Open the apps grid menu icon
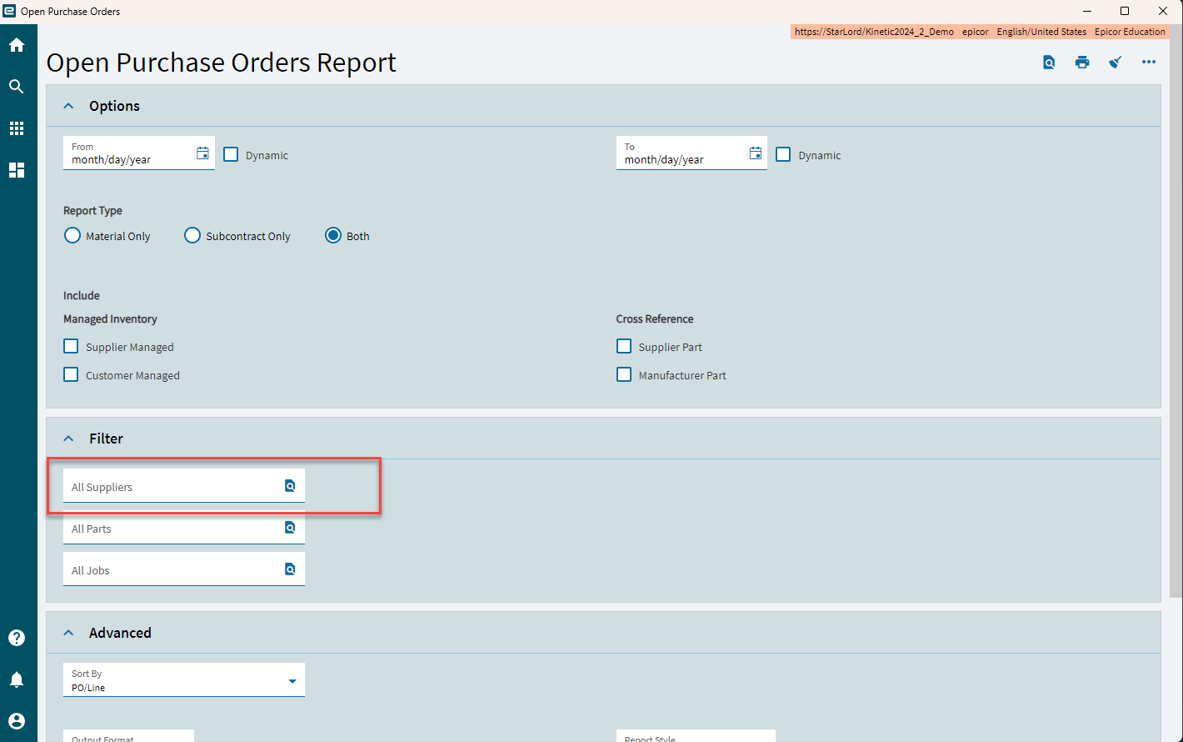Viewport: 1183px width, 742px height. click(x=17, y=128)
